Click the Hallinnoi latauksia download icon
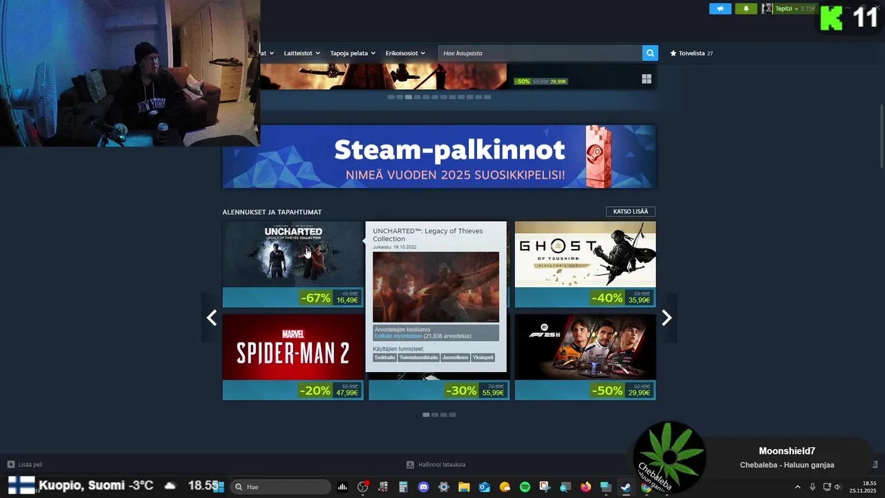Image resolution: width=885 pixels, height=498 pixels. 410,465
